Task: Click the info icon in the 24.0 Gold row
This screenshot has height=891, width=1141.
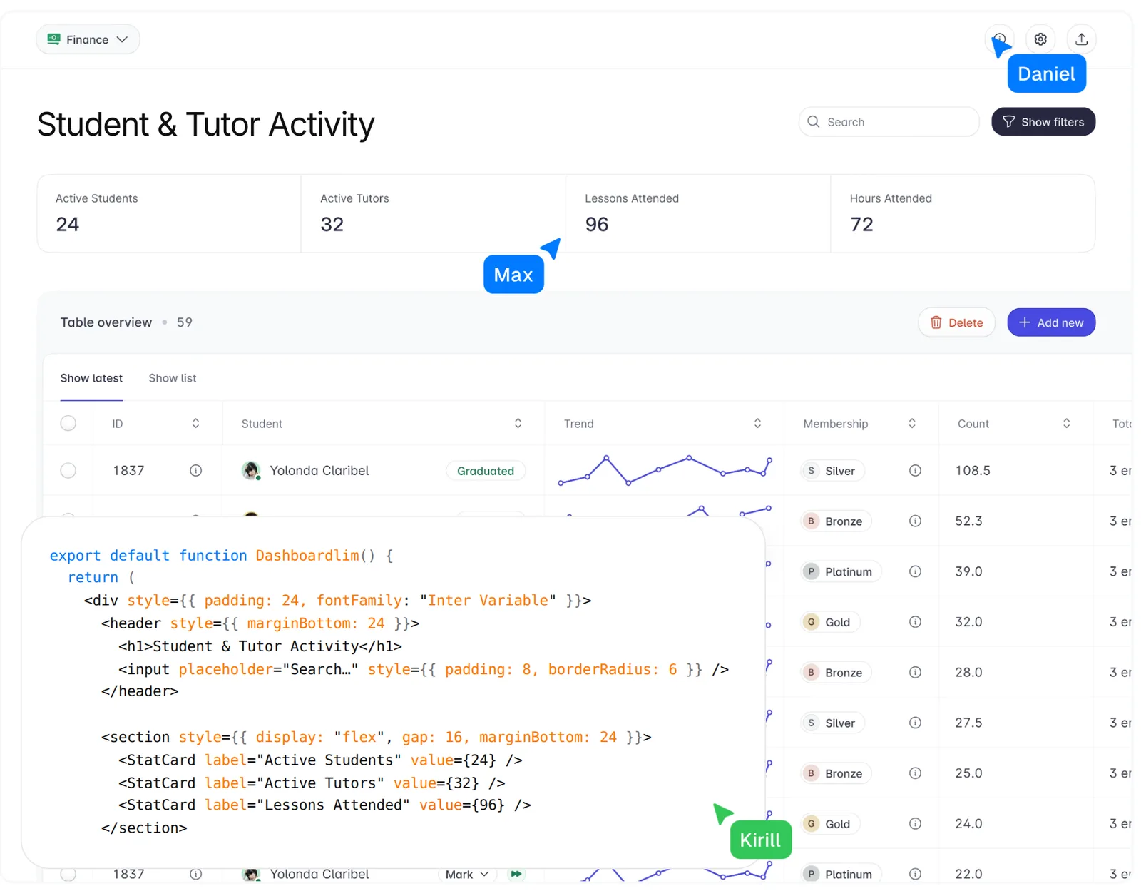Action: [x=915, y=824]
